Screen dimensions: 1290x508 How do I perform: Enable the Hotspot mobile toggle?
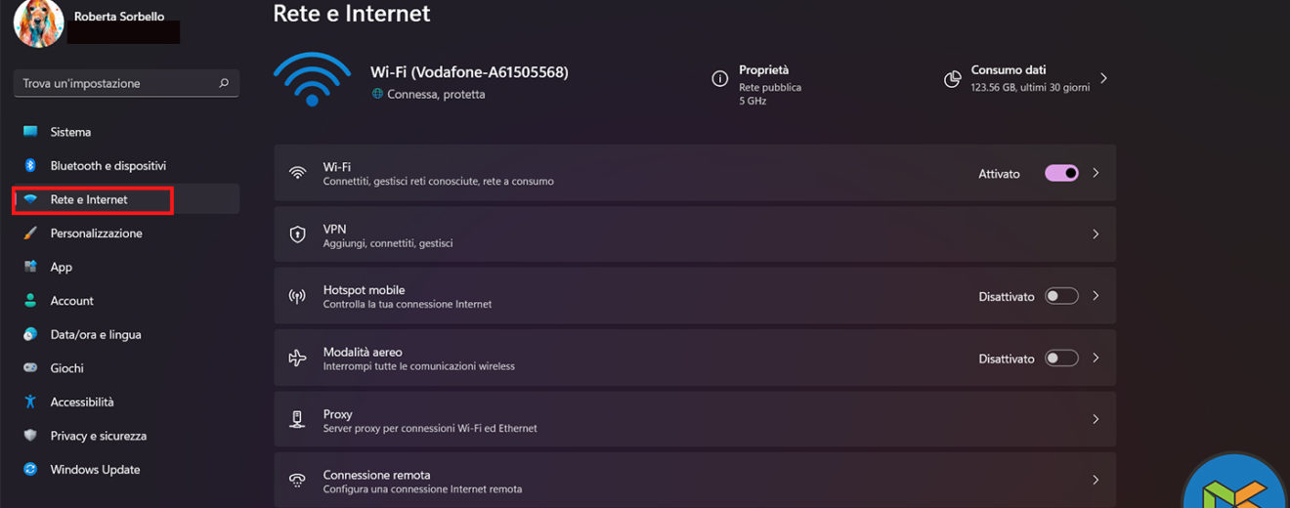click(1061, 296)
